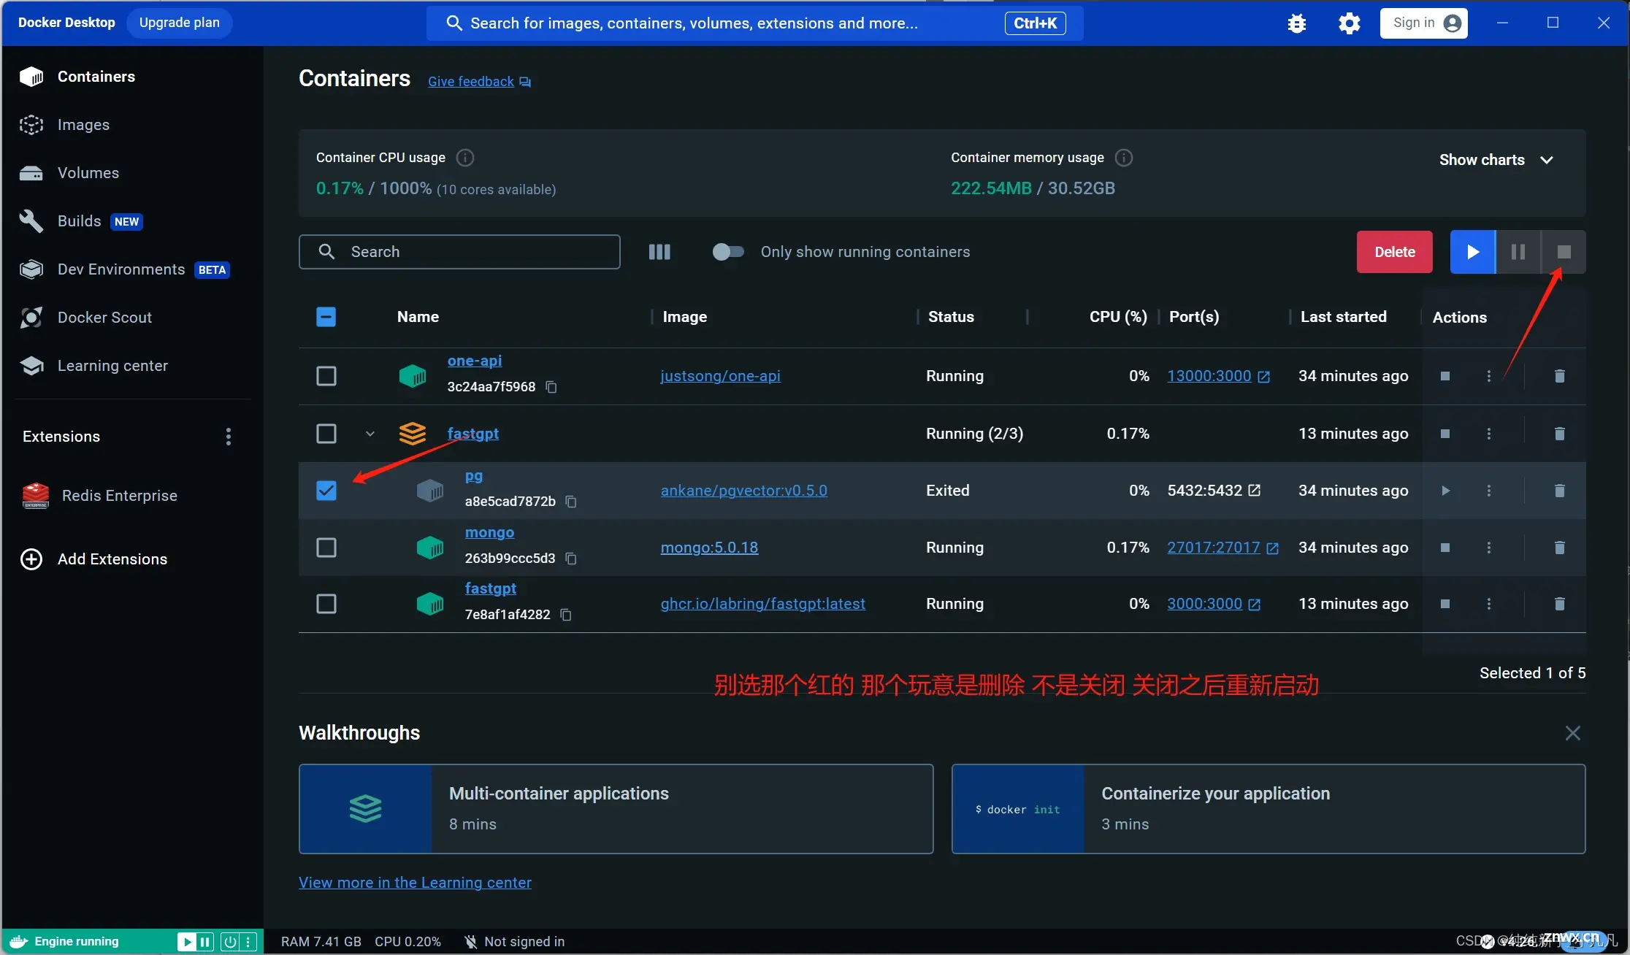Delete pg container using trash icon

click(x=1559, y=491)
